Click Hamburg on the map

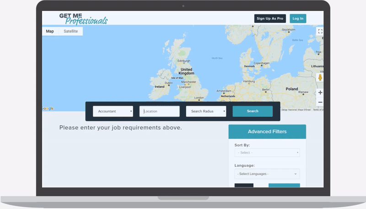[249, 81]
